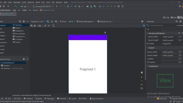This screenshot has width=183, height=103.
Task: Open the Logcat tool window
Action: [72, 98]
